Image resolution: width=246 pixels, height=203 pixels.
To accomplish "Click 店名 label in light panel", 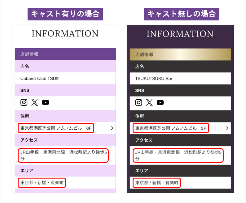I will [x=25, y=66].
